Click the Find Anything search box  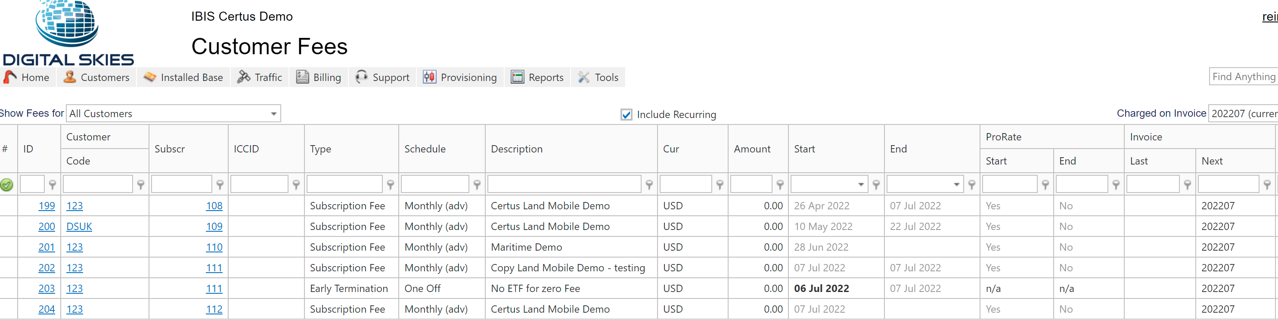pos(1243,76)
